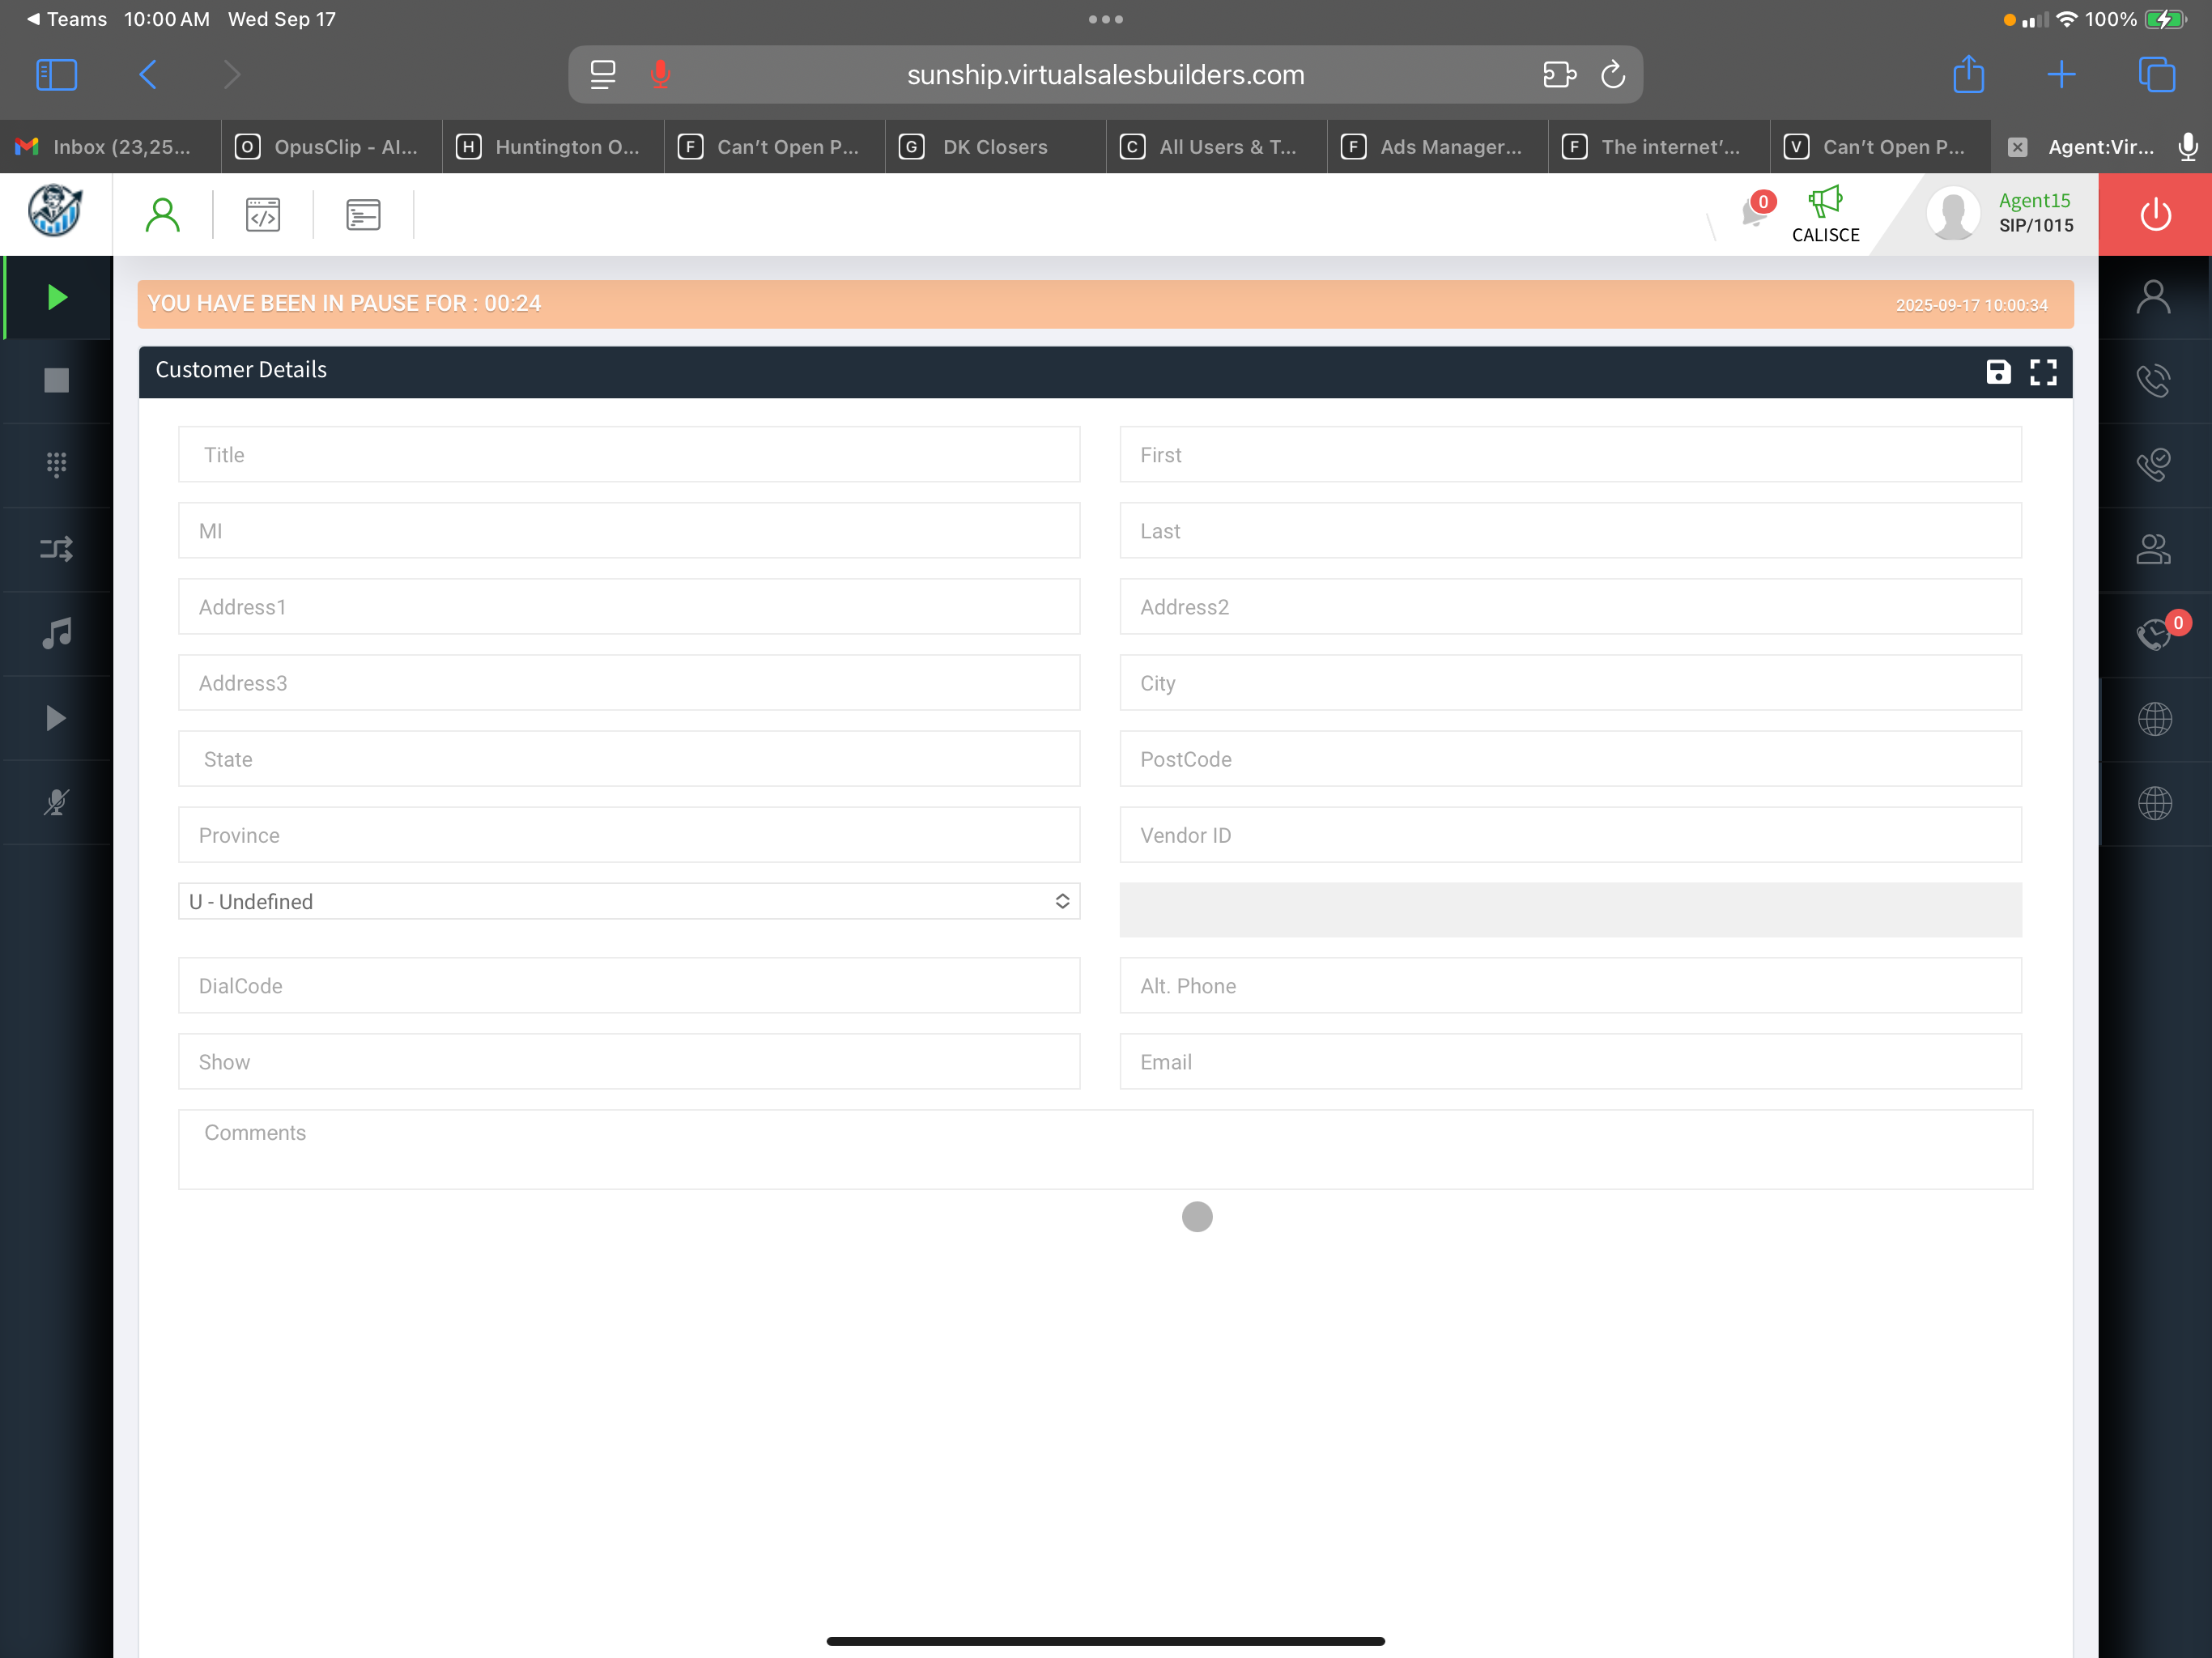Open Agent15 profile menu
Image resolution: width=2212 pixels, height=1658 pixels.
coord(2000,213)
